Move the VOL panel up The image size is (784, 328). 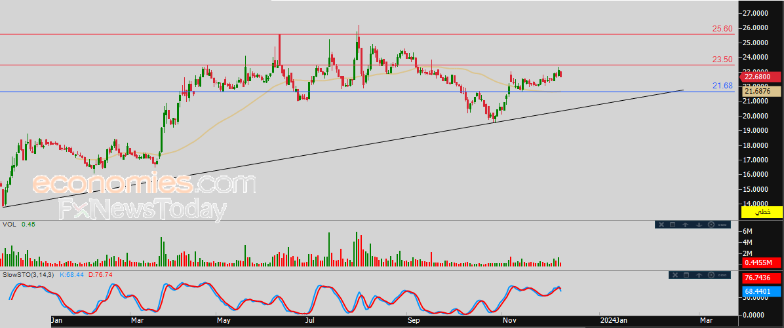click(686, 225)
